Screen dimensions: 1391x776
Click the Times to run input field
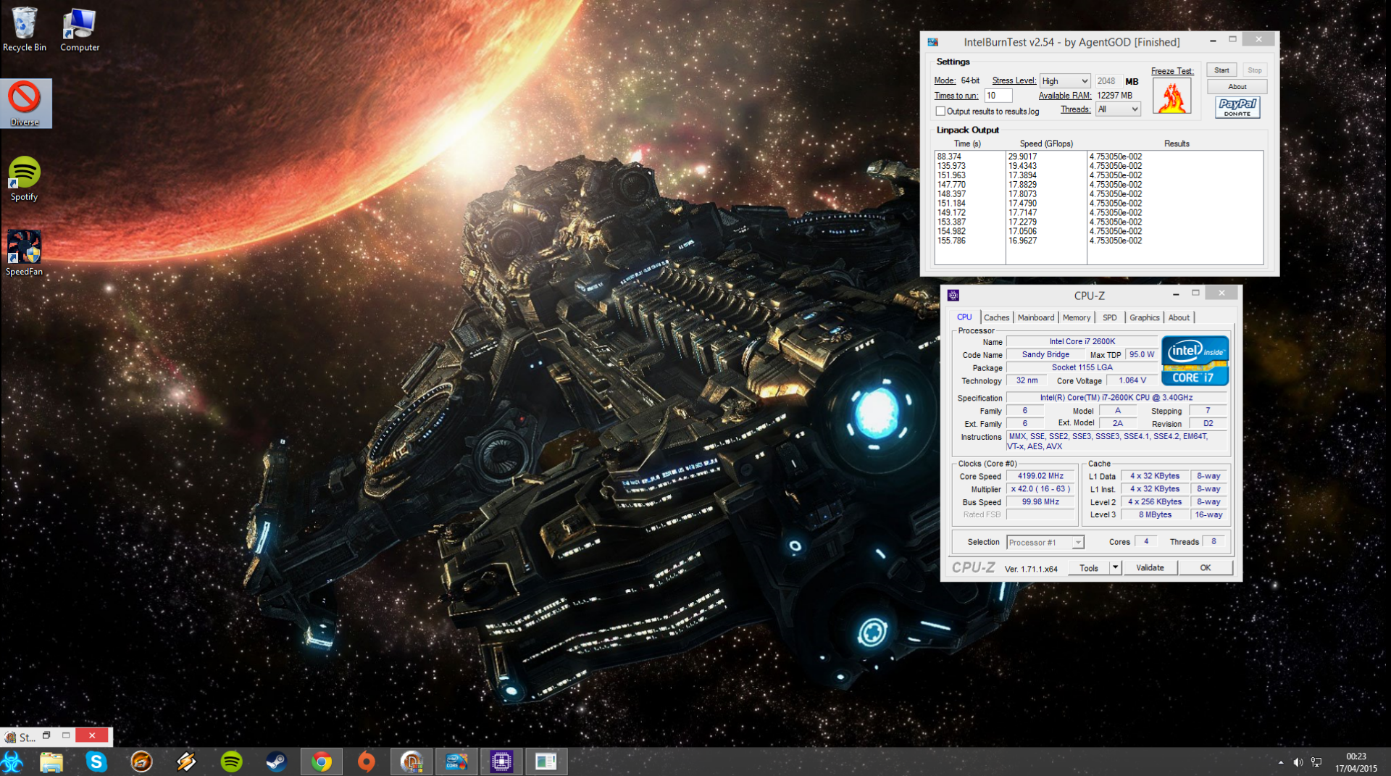(x=998, y=96)
